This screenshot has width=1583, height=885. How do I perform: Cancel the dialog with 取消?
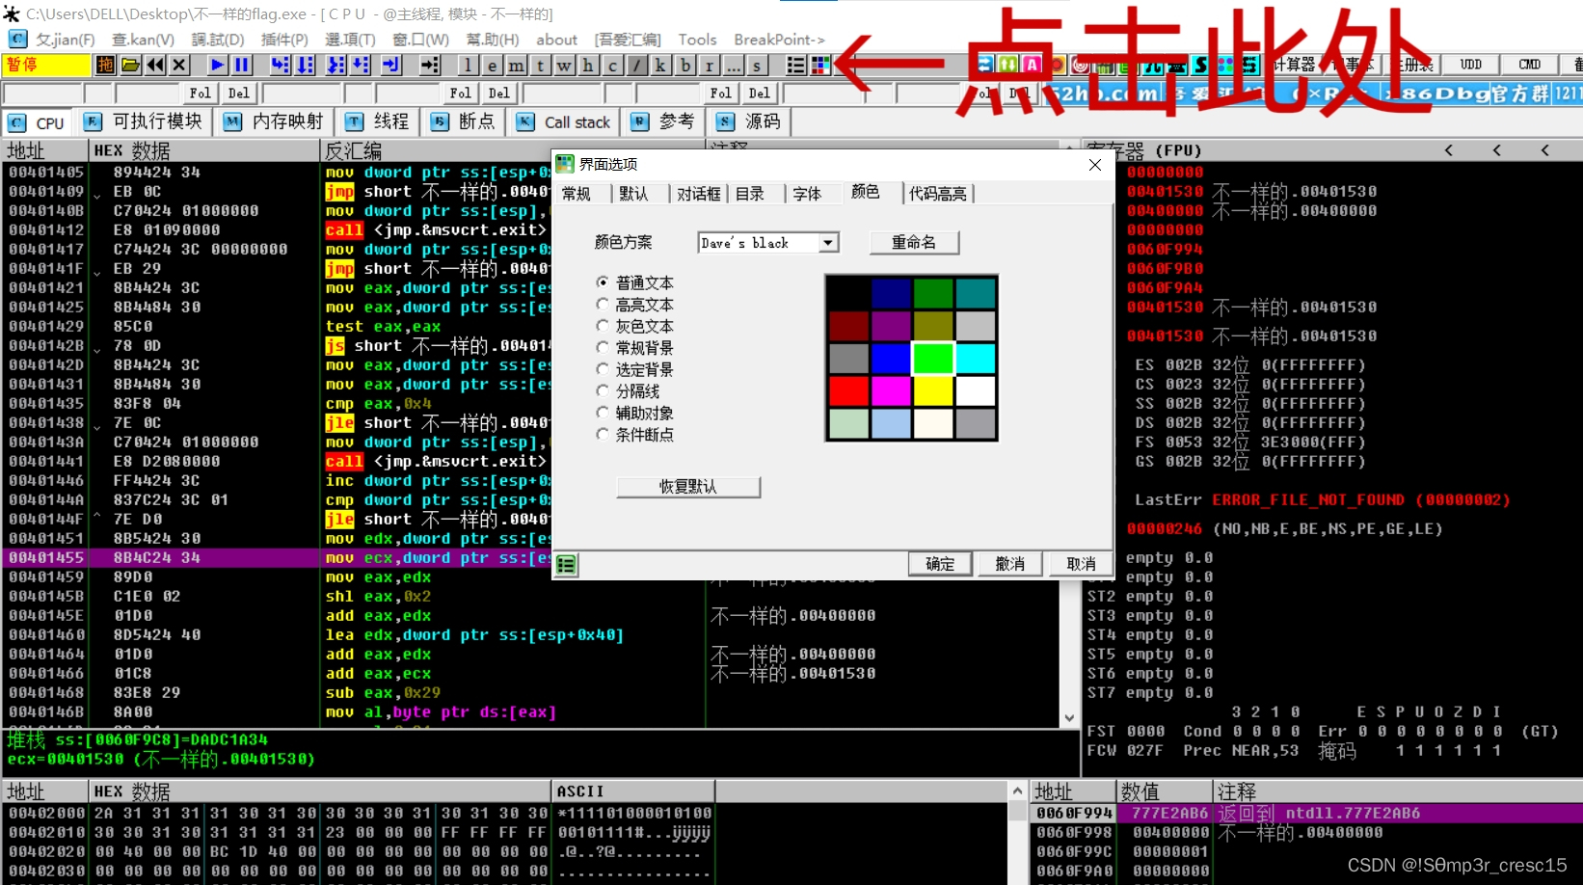[x=1081, y=564]
